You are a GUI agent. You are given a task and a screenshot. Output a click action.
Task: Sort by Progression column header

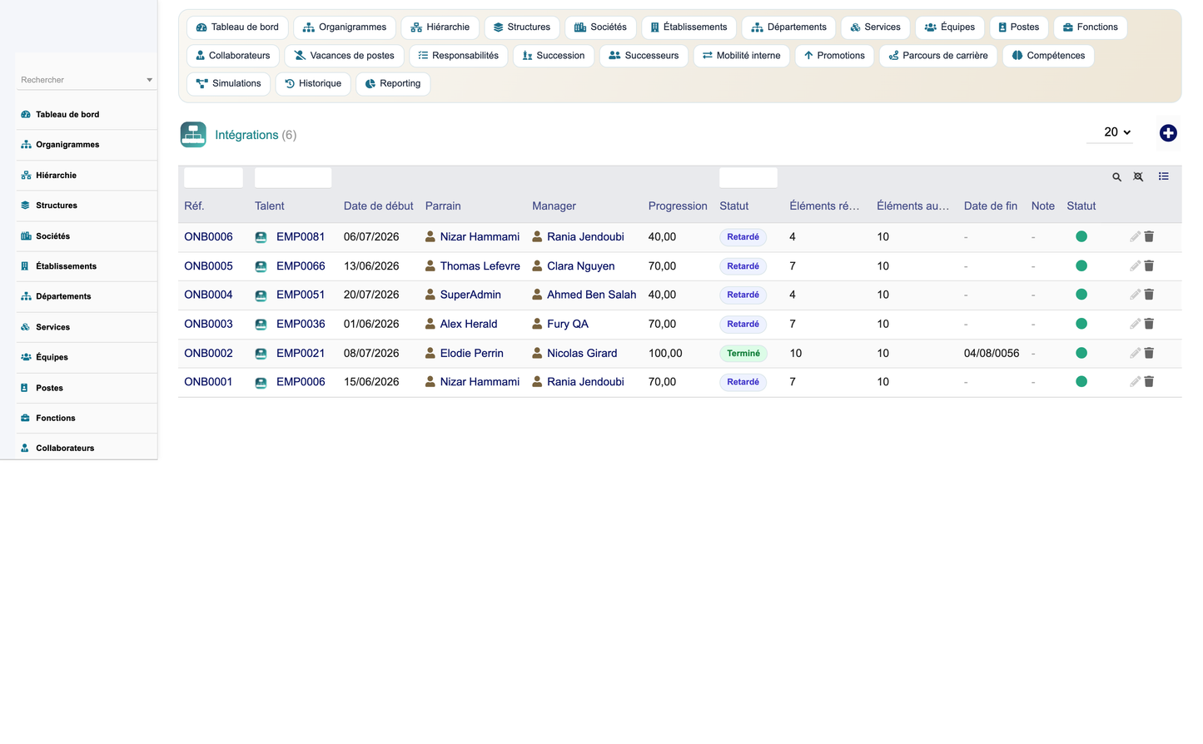pos(678,206)
